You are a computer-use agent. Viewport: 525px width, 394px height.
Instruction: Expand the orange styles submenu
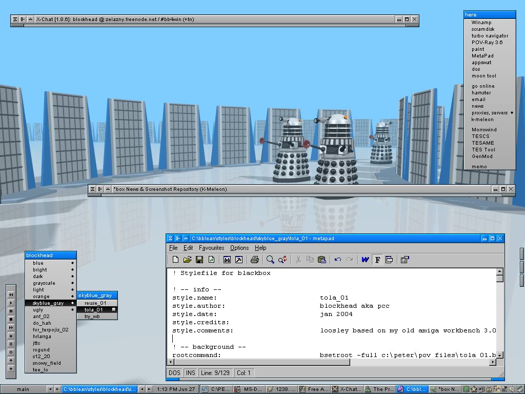pyautogui.click(x=51, y=297)
